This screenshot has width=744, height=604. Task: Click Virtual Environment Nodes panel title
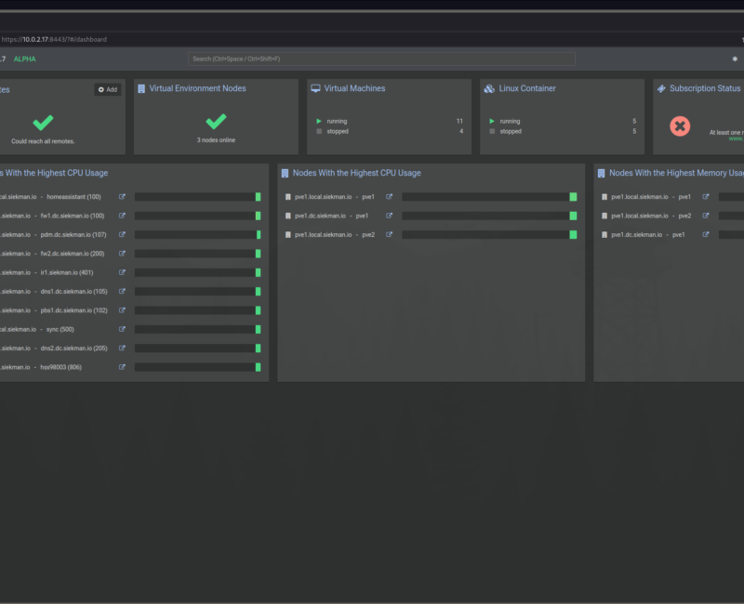click(x=197, y=88)
